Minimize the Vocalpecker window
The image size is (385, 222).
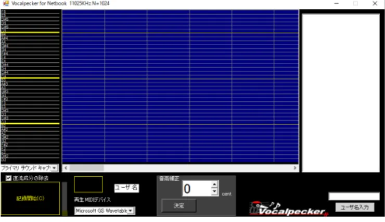tap(337, 4)
